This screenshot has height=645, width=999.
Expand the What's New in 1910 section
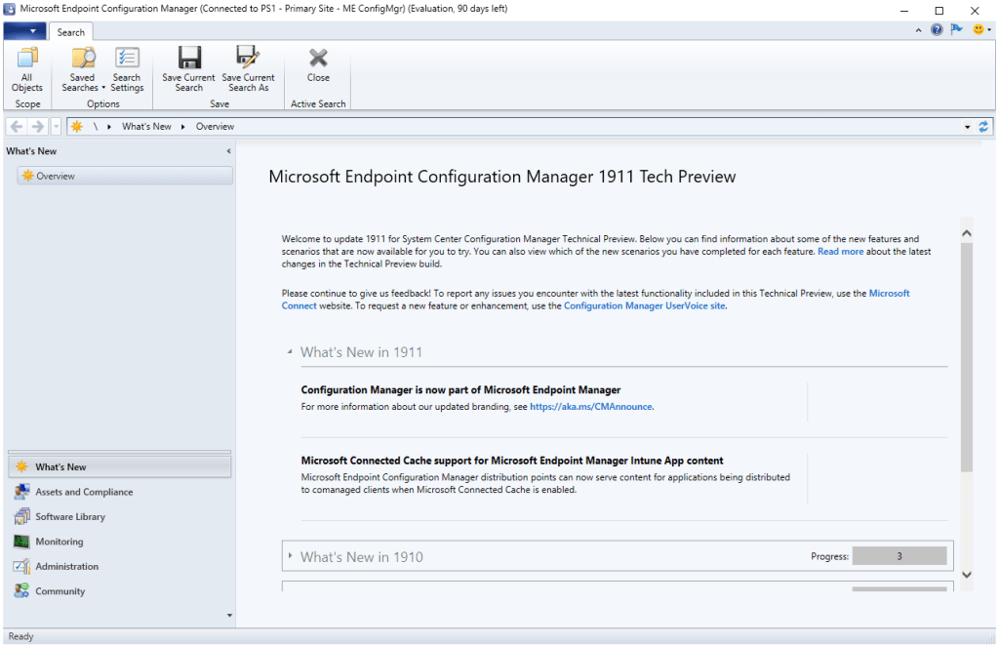(290, 556)
